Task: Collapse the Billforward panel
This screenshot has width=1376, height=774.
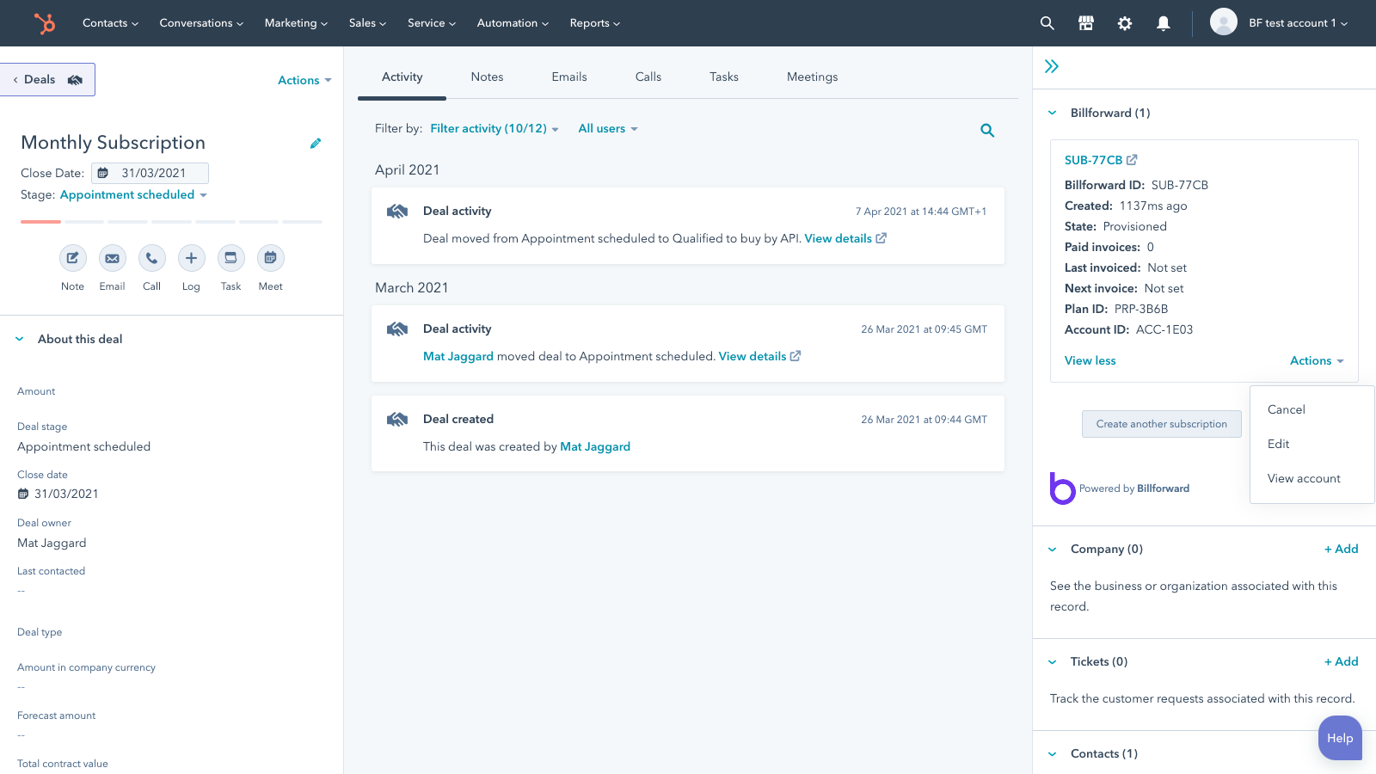Action: pos(1052,113)
